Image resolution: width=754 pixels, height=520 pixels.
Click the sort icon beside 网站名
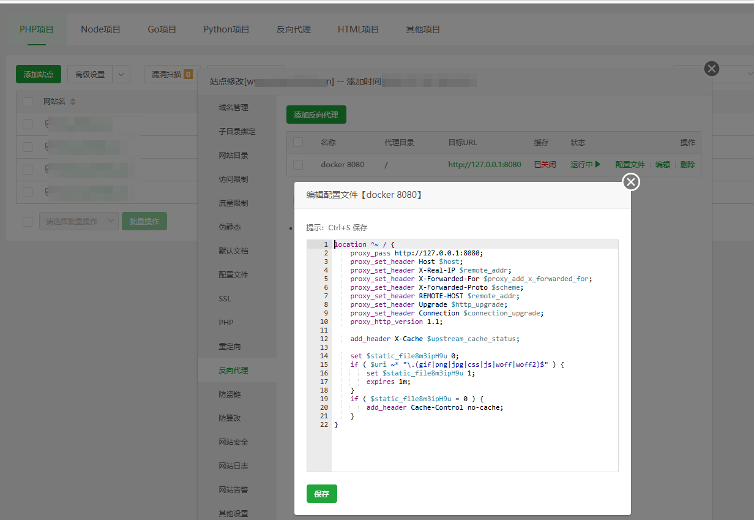click(x=73, y=102)
